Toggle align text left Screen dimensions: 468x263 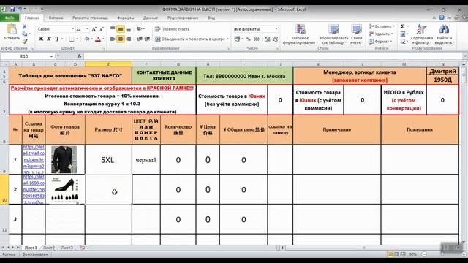(x=113, y=39)
